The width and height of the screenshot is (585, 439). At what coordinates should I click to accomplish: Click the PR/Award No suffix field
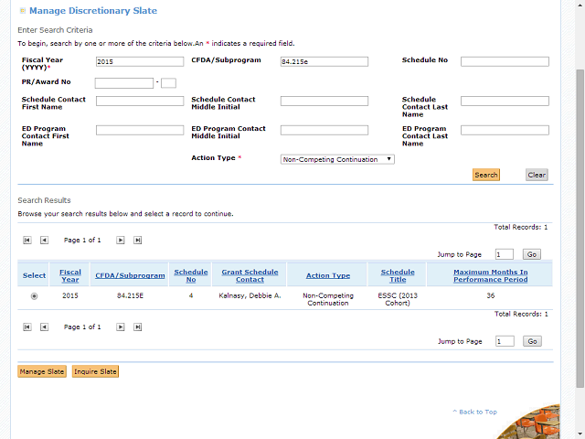click(168, 83)
